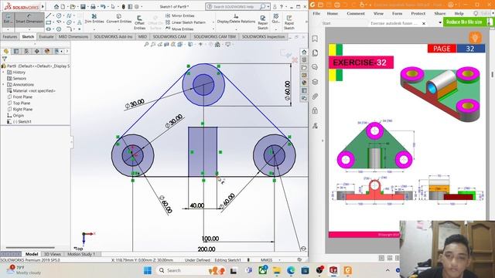Image resolution: width=495 pixels, height=278 pixels.
Task: Open the MBD Dimensions tab
Action: point(73,36)
